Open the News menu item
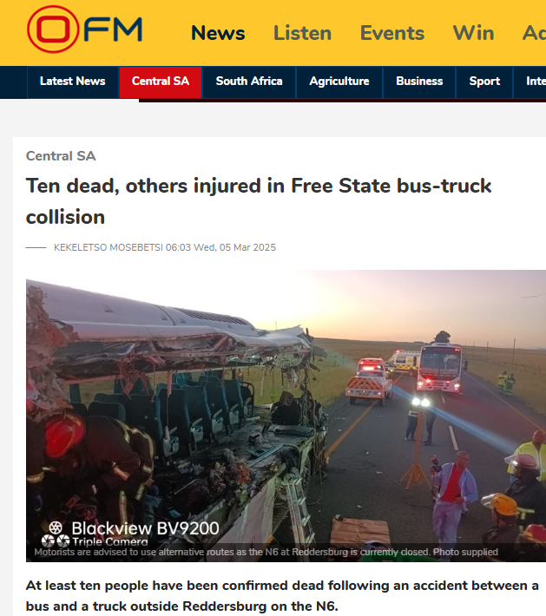The image size is (546, 616). click(x=218, y=33)
